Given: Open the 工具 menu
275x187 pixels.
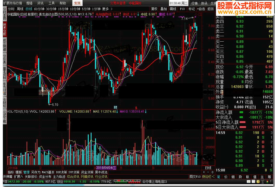Looking at the screenshot, I should coord(51,3).
